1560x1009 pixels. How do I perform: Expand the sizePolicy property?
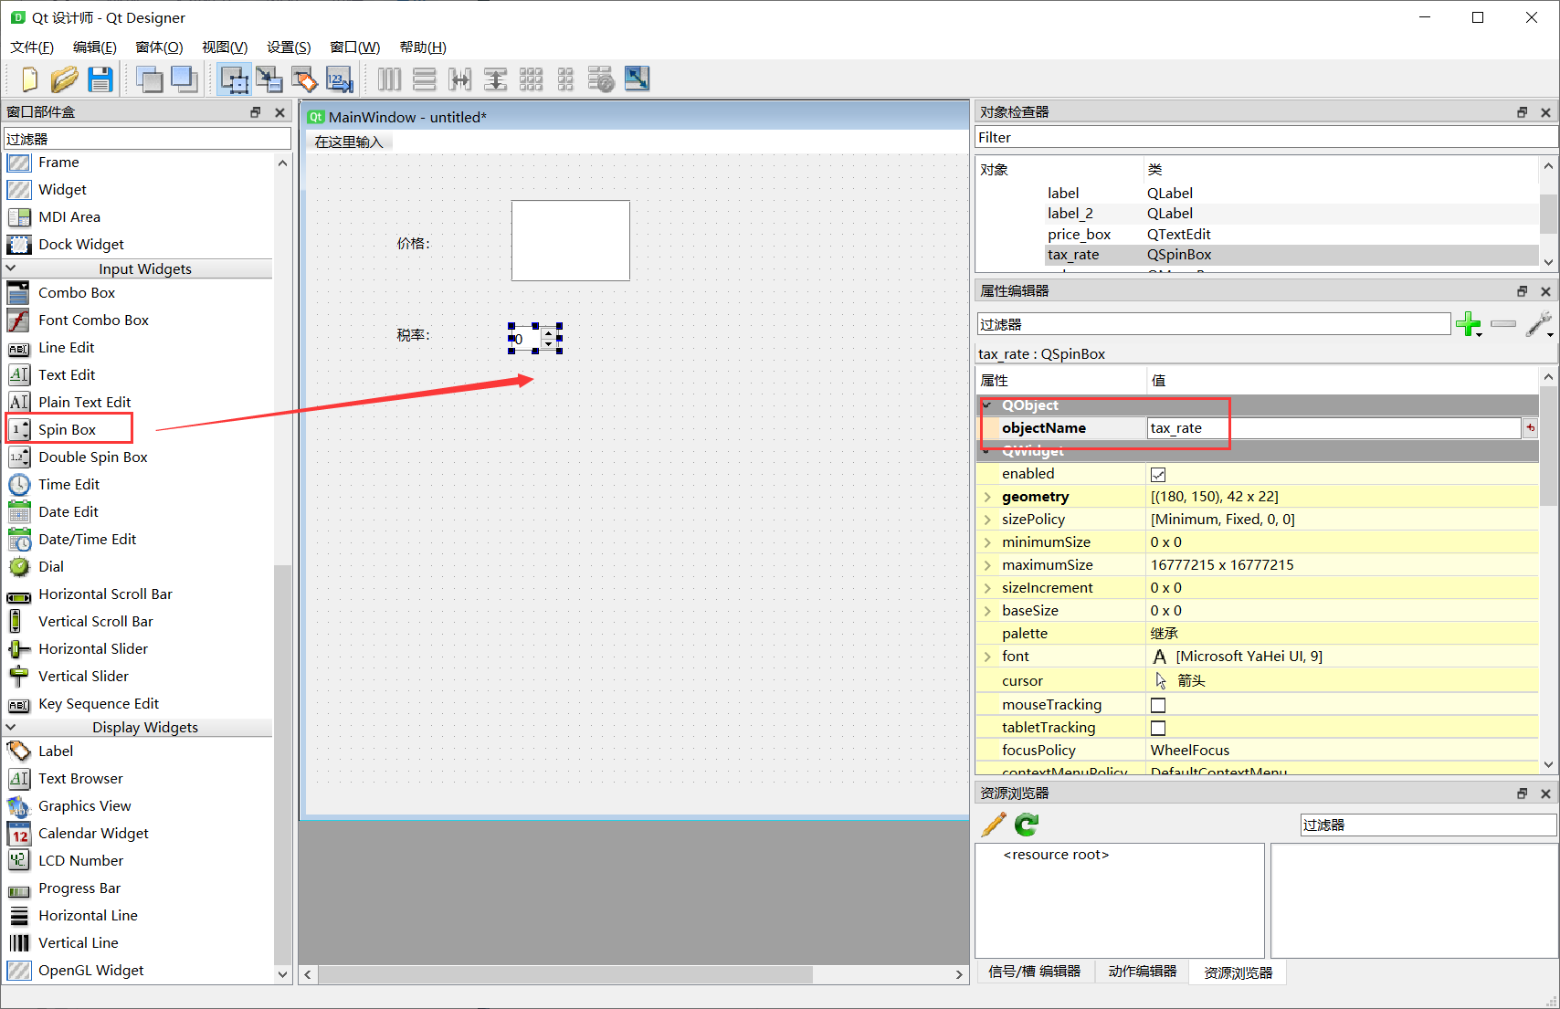pos(987,519)
